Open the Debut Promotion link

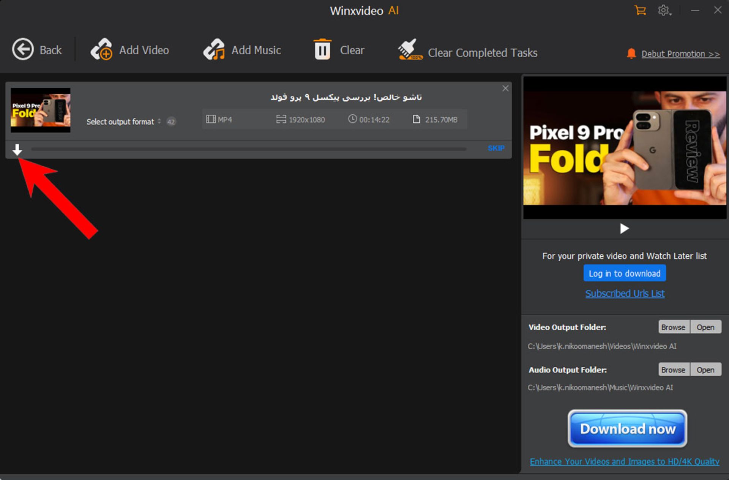pos(680,54)
